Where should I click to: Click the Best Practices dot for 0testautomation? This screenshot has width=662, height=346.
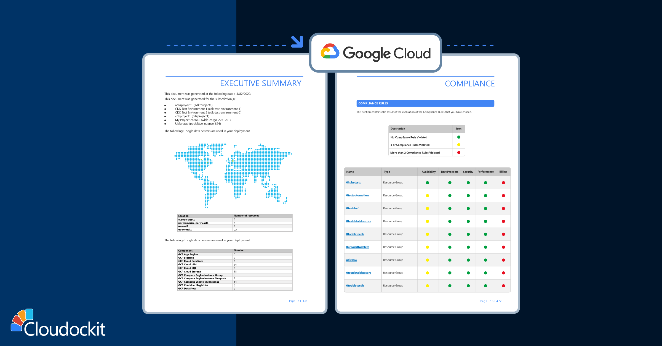(x=450, y=196)
